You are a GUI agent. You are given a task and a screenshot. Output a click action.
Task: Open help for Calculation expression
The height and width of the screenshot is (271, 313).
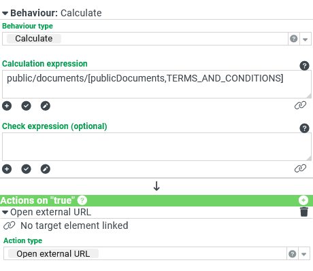[x=304, y=66]
